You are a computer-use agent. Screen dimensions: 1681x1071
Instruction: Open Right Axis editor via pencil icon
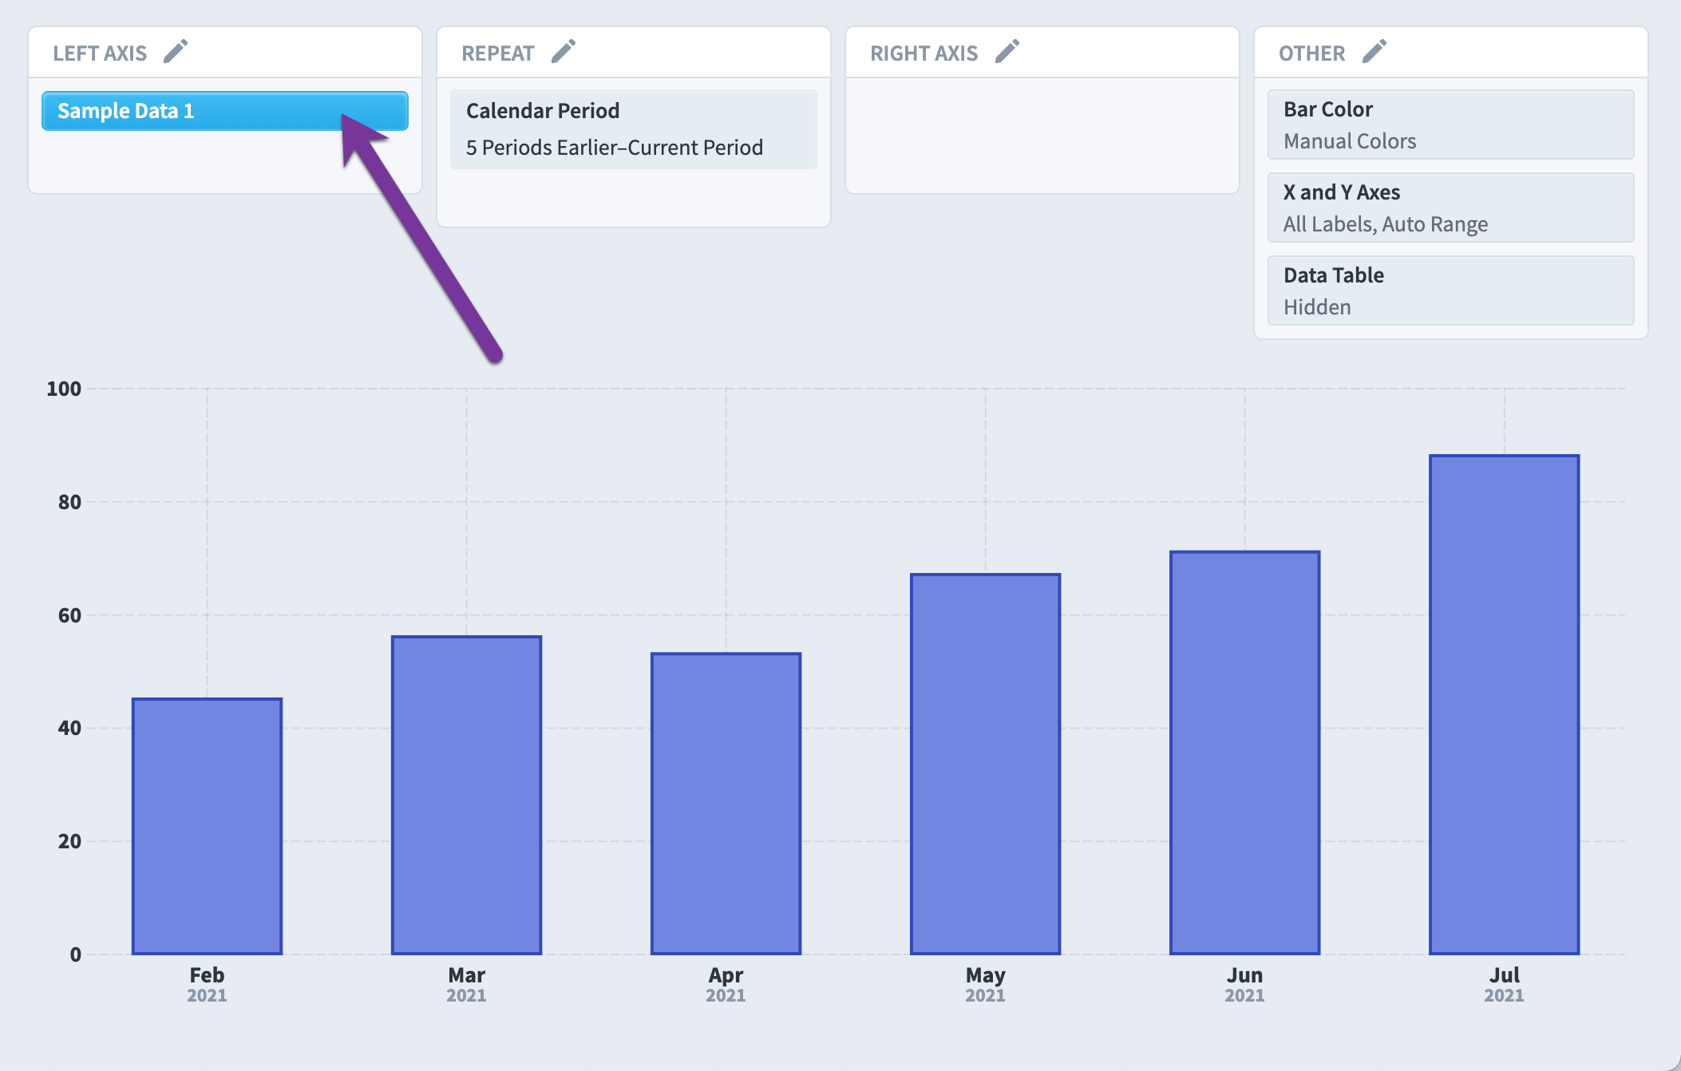tap(1007, 52)
